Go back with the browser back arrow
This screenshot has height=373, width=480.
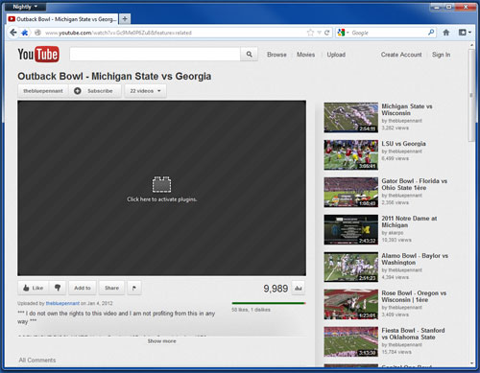click(x=13, y=33)
